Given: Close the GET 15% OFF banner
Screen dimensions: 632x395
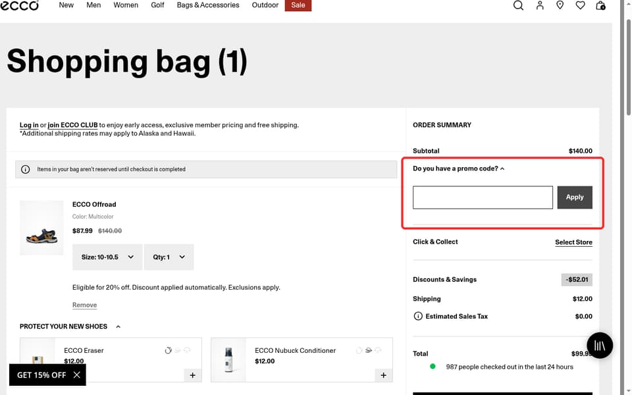Looking at the screenshot, I should point(76,375).
